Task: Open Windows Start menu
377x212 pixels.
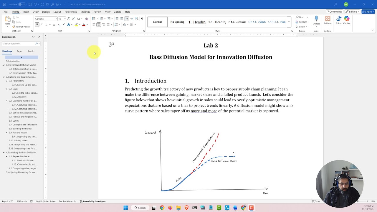Action: [x=126, y=208]
